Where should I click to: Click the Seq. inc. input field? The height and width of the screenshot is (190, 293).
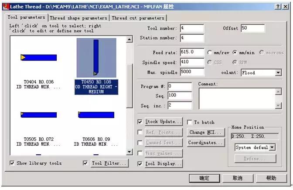point(180,105)
